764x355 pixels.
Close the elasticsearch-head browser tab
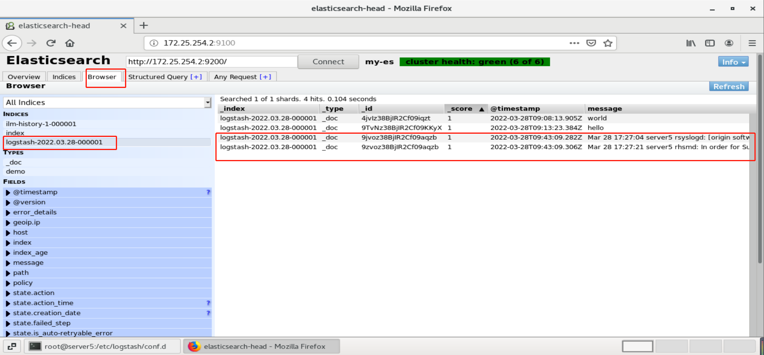[123, 26]
